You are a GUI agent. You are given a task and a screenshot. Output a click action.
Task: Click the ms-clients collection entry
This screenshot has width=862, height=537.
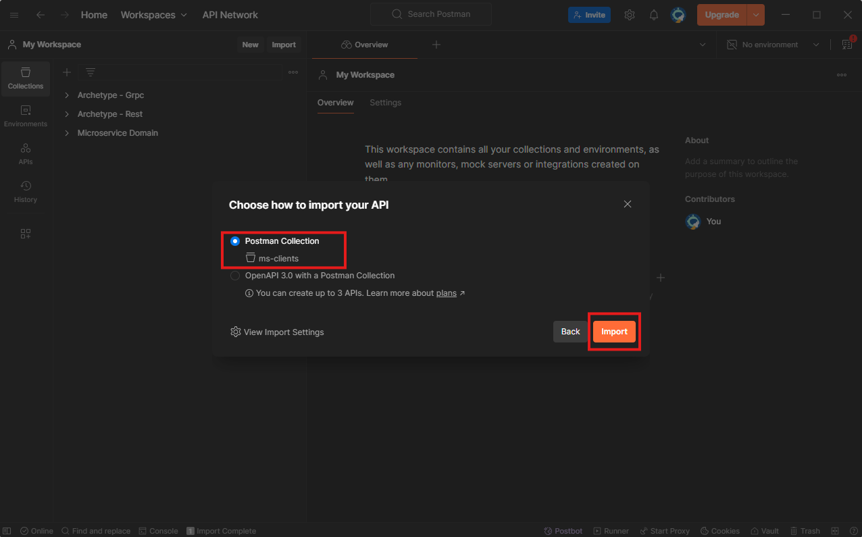tap(272, 258)
